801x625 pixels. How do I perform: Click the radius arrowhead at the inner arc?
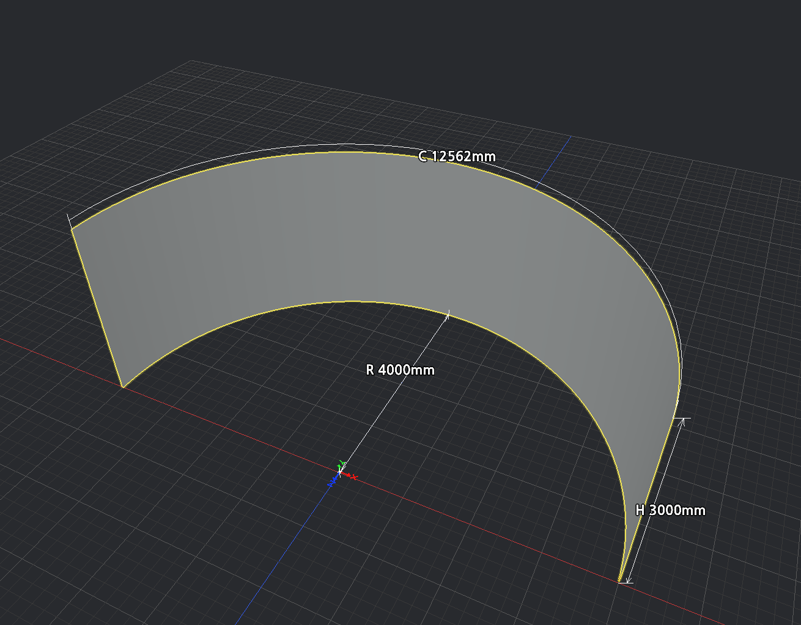[448, 315]
